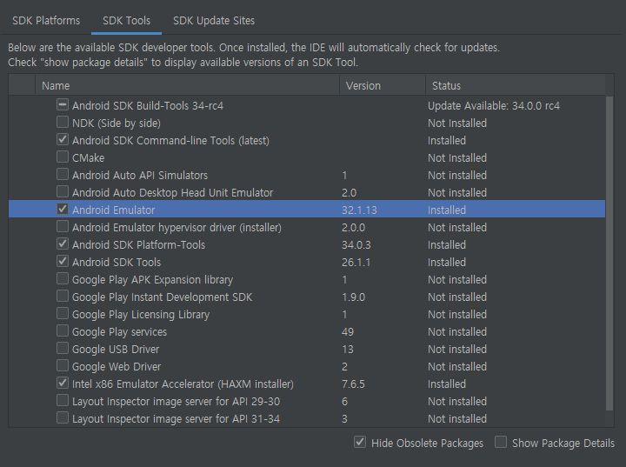
Task: Click version 34.0.3 cell
Action: 356,245
